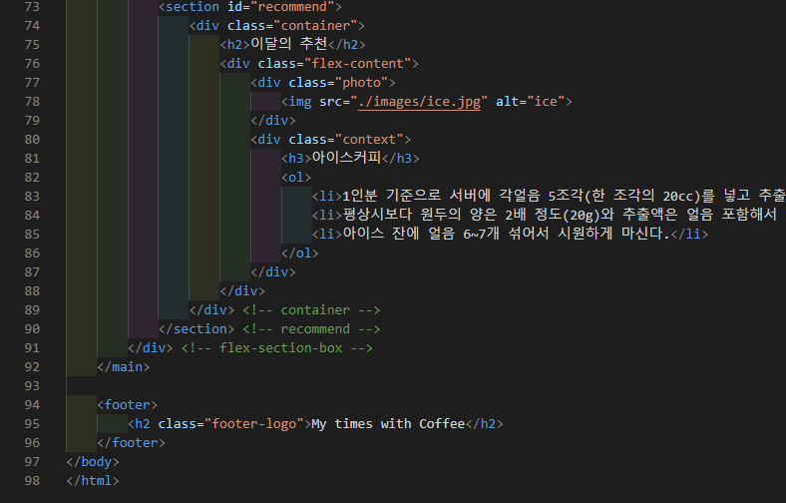Click line number 98 in gutter
The image size is (786, 503).
32,480
